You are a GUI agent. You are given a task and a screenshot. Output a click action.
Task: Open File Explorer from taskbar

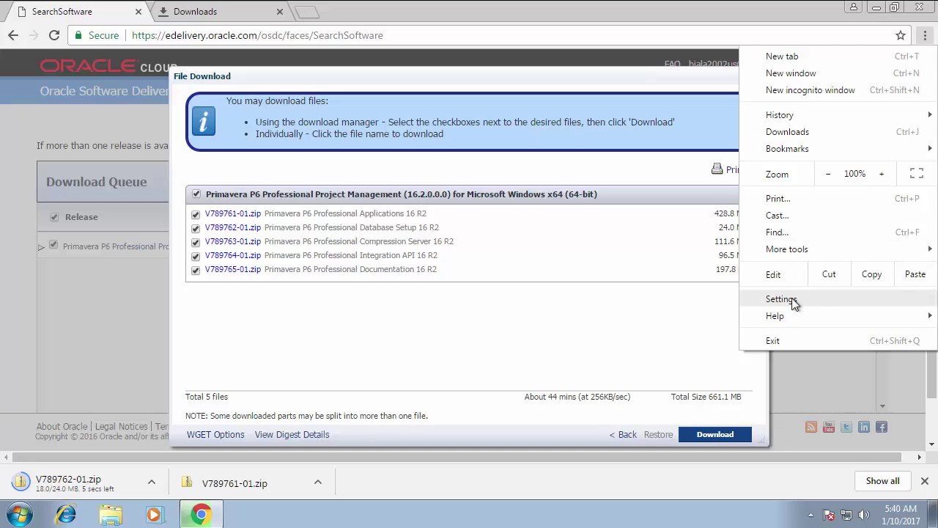click(111, 515)
